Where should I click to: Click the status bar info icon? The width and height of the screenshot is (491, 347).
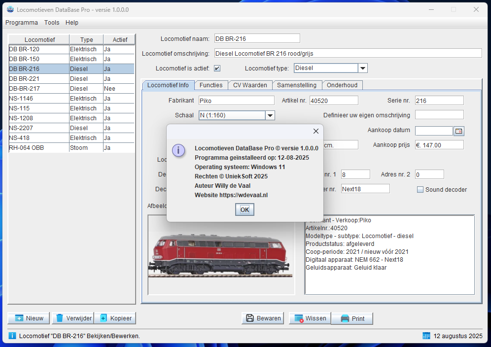click(x=12, y=336)
